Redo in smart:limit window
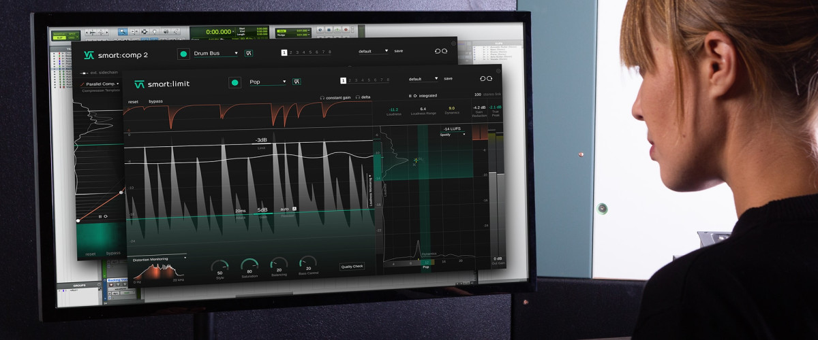This screenshot has width=818, height=340. click(490, 79)
